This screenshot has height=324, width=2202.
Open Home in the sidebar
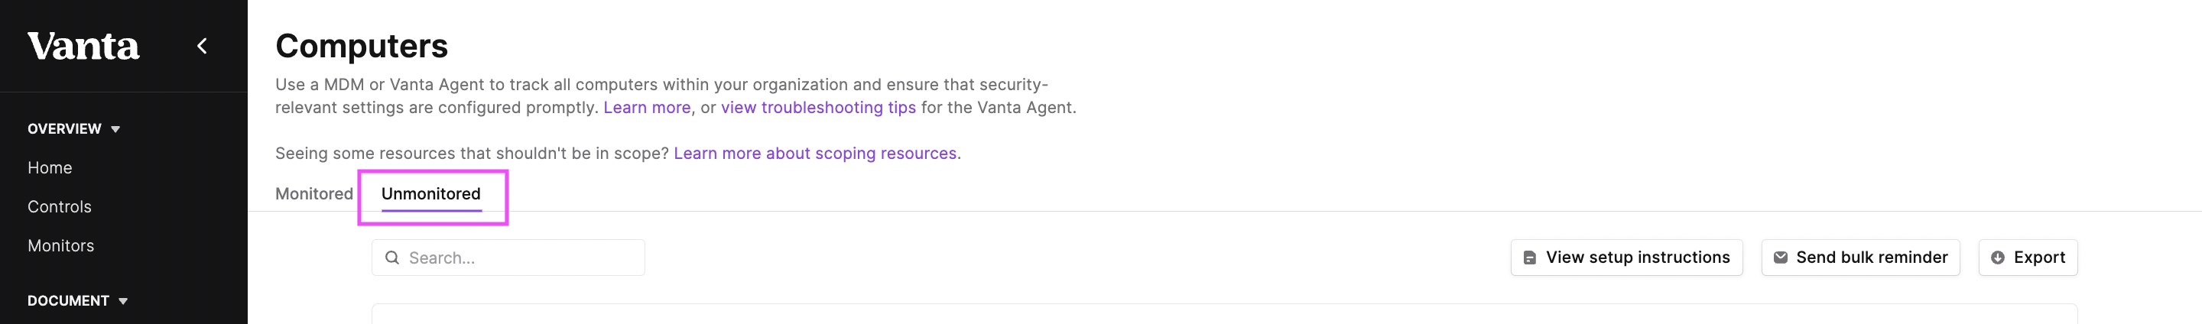[50, 167]
